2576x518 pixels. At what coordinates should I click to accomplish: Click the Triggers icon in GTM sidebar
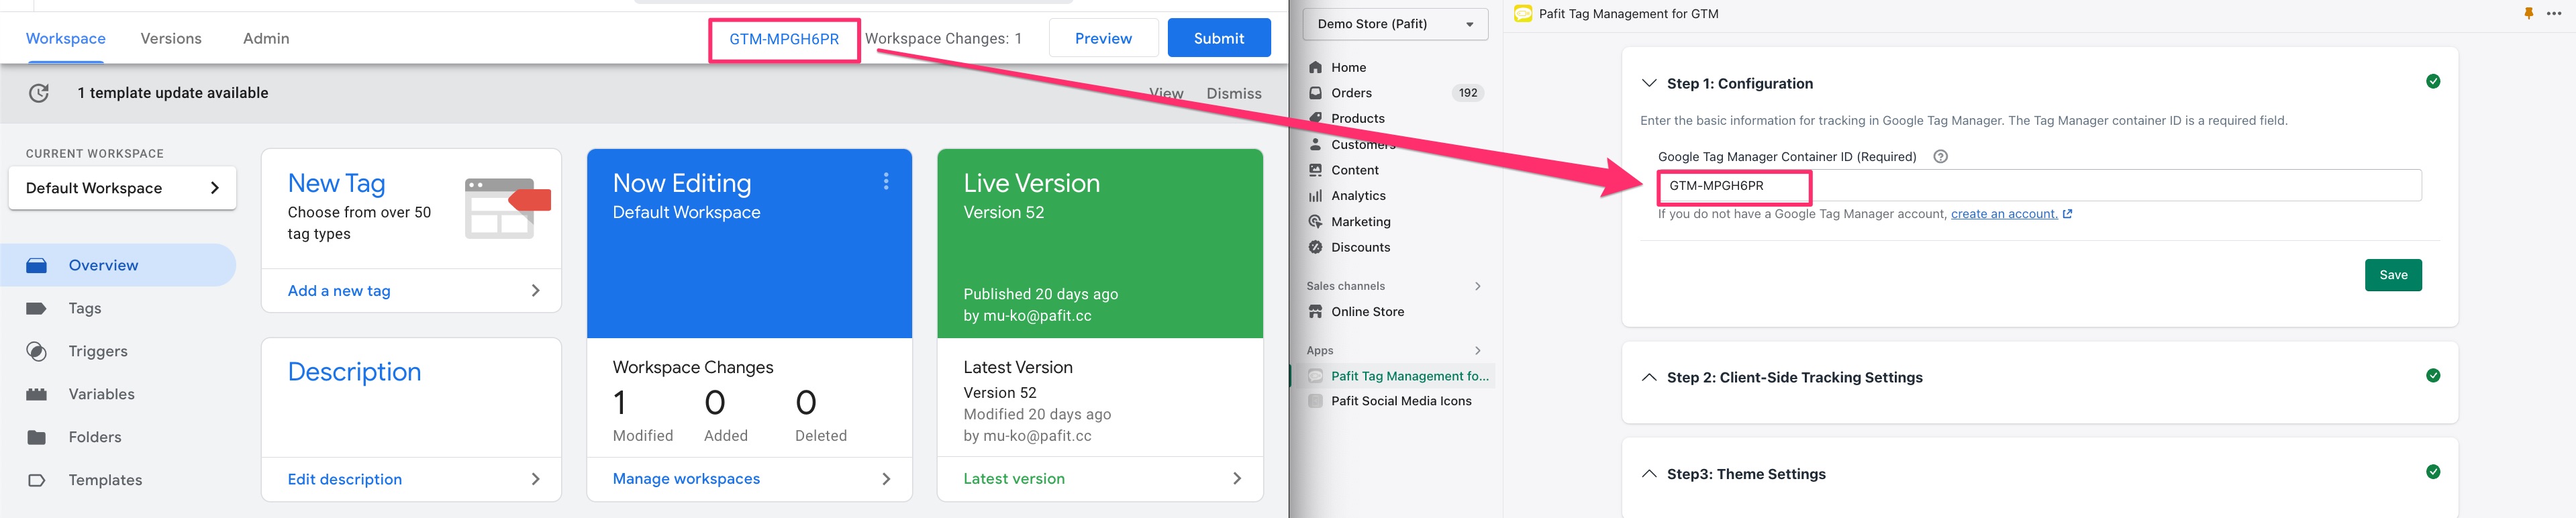point(37,352)
